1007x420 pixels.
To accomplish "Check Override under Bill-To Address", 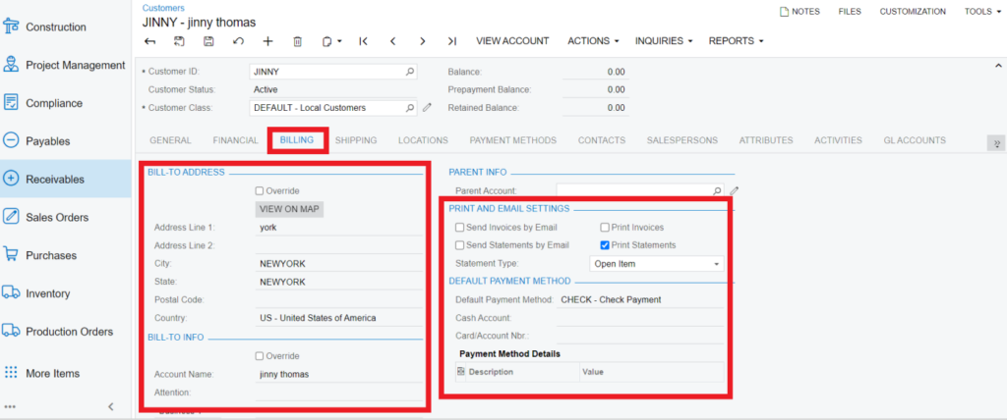I will coord(260,191).
